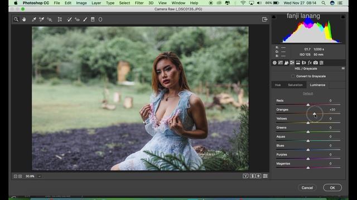This screenshot has width=357, height=200.
Task: Click the Aquas luminance slider handle
Action: pyautogui.click(x=308, y=141)
